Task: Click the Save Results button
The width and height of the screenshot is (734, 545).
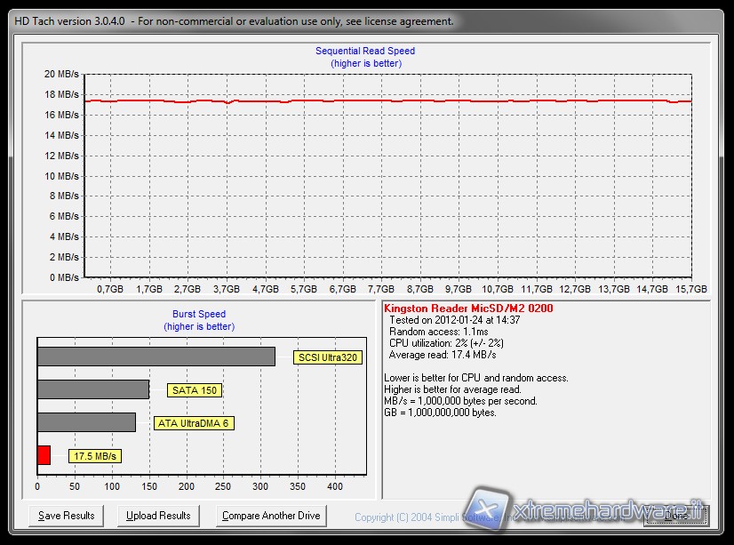Action: pos(67,516)
